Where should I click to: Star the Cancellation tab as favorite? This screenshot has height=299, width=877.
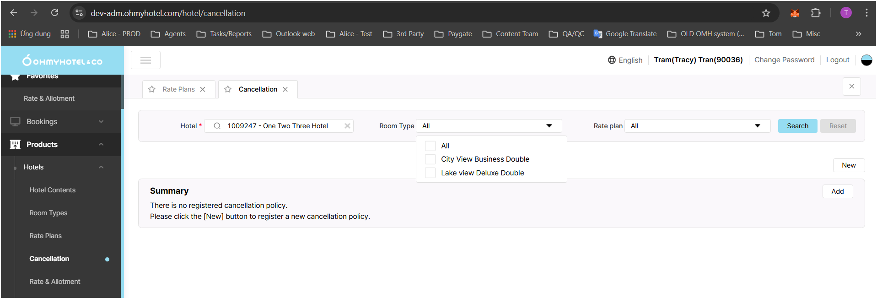(228, 89)
